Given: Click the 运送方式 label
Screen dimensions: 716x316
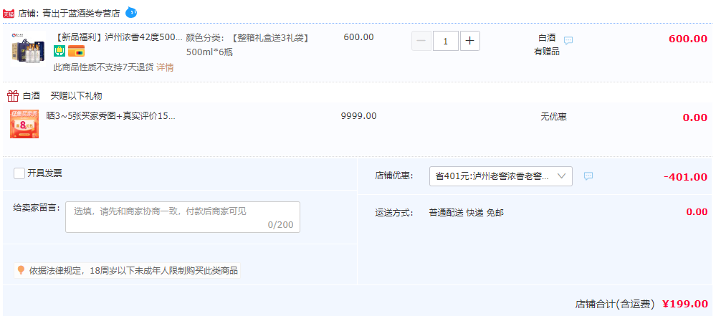Looking at the screenshot, I should pos(394,213).
